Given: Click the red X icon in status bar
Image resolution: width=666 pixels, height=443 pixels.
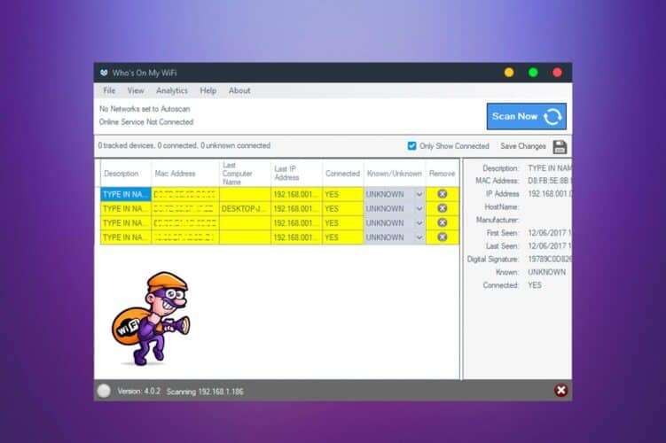Looking at the screenshot, I should (x=560, y=391).
